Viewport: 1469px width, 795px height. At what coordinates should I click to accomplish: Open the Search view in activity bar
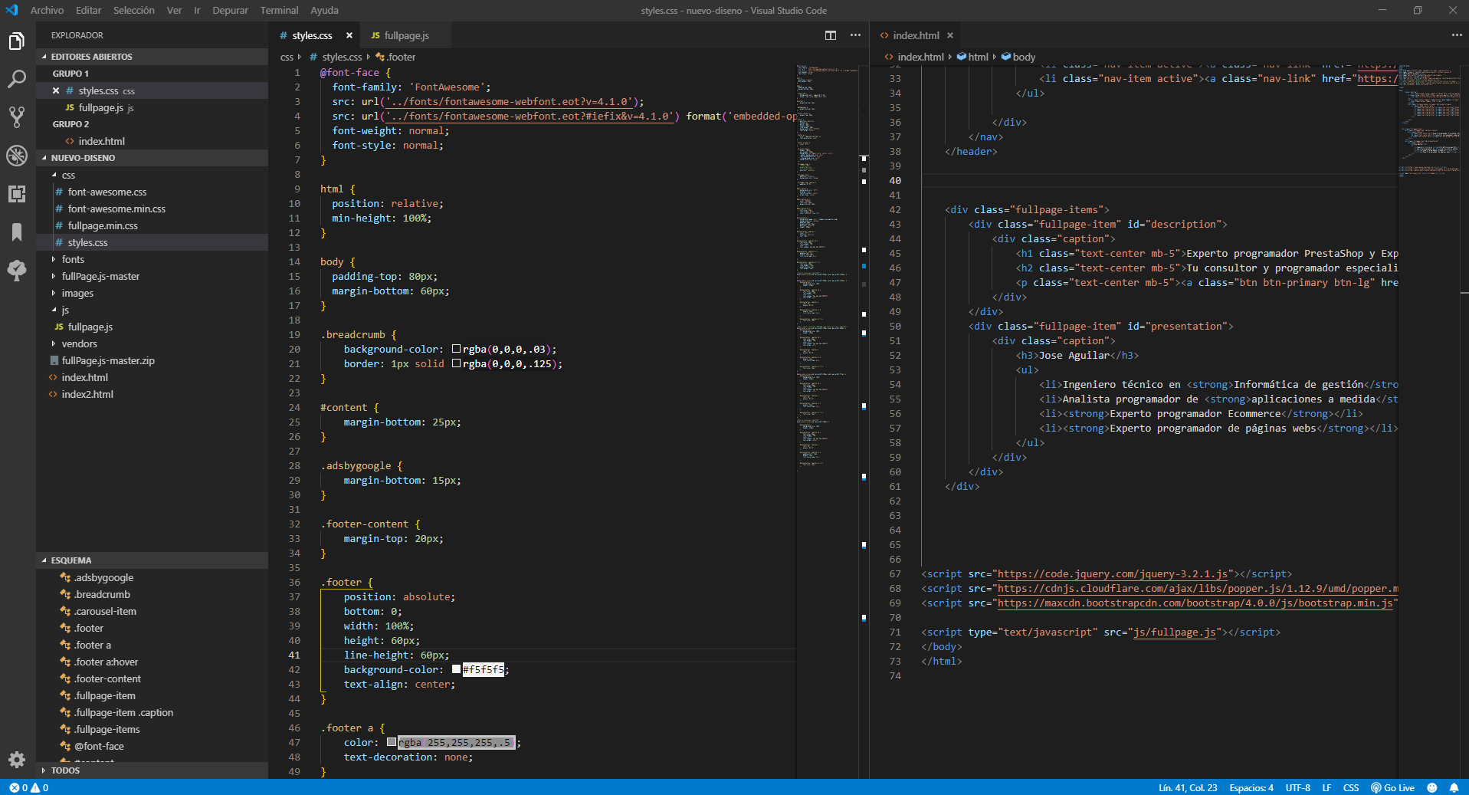pos(17,79)
